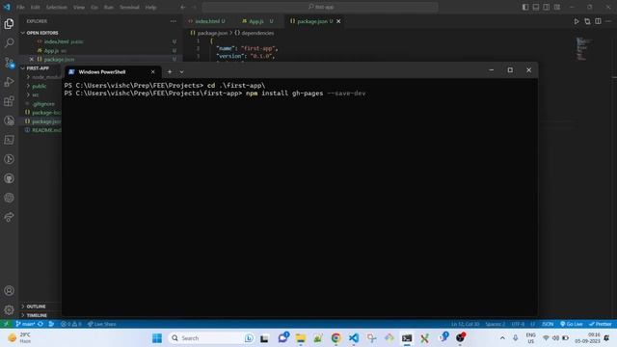Viewport: 617px width, 347px height.
Task: Click the Open Changes icon in editor toolbar
Action: 587,21
